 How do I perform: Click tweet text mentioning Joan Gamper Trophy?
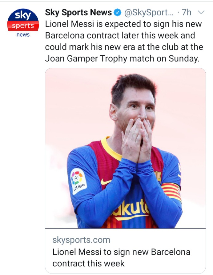point(122,58)
